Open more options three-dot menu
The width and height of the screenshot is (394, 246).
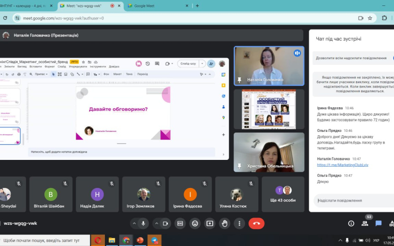(x=239, y=223)
